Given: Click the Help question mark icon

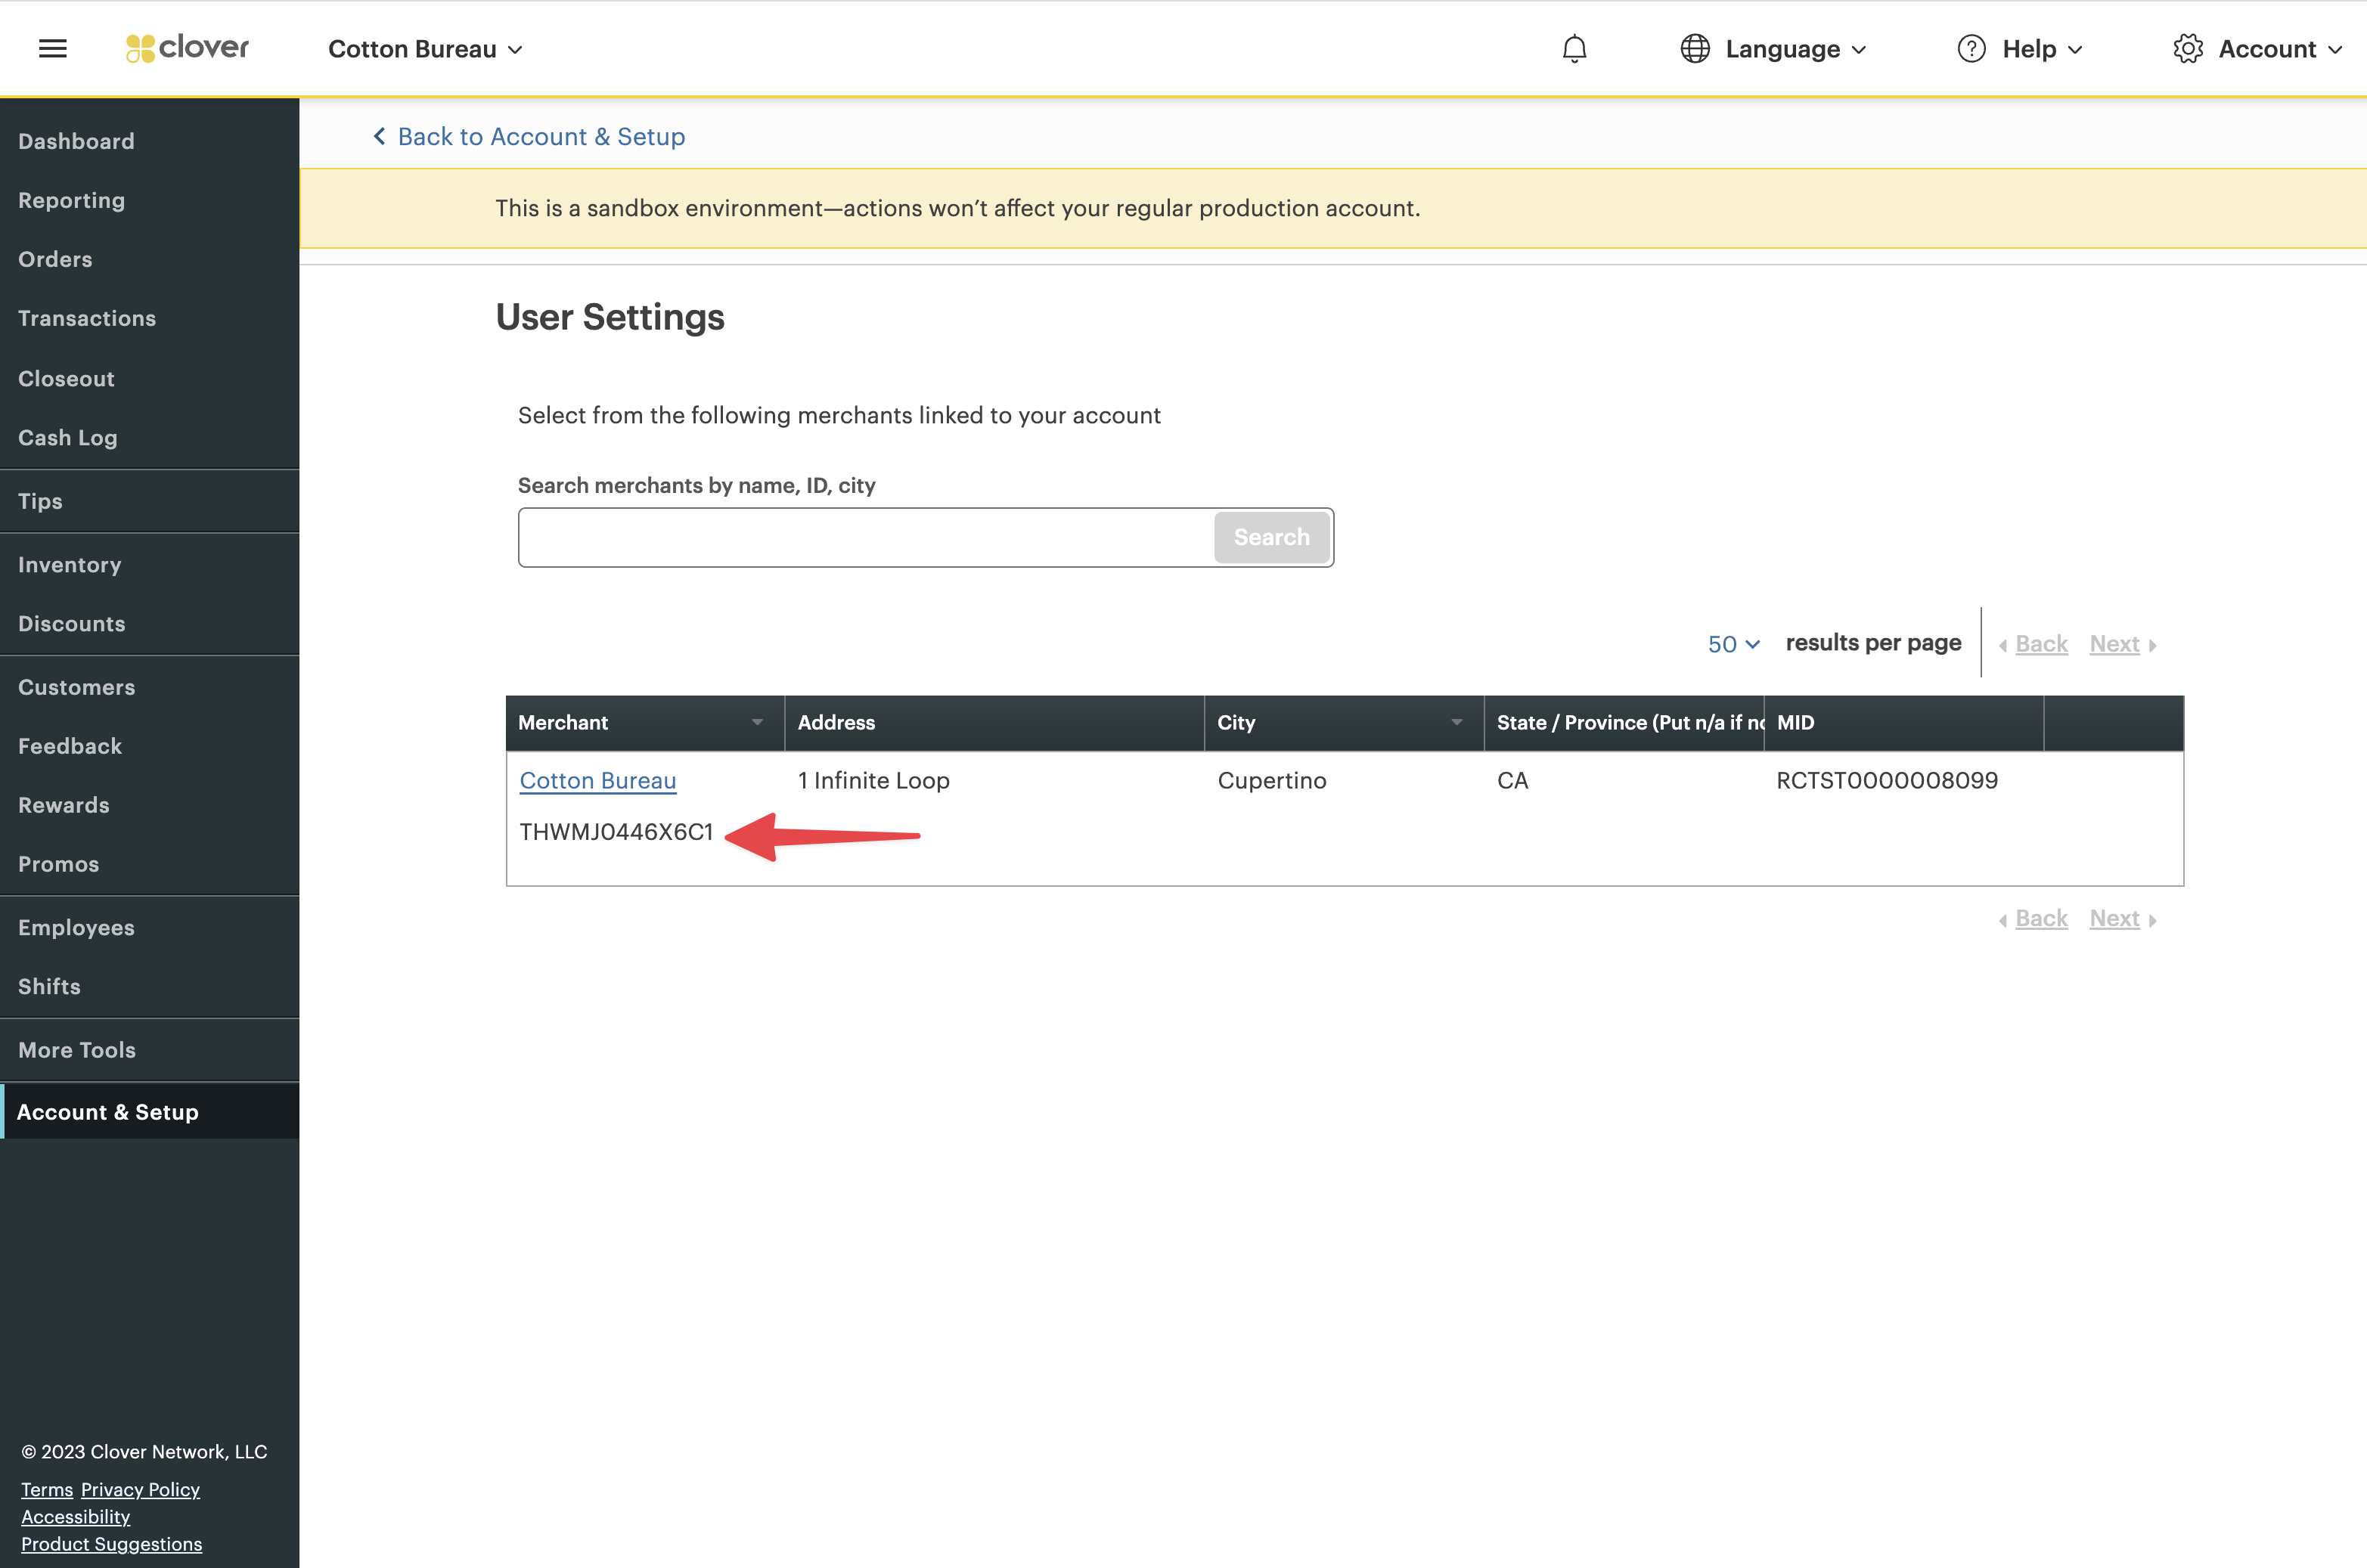Looking at the screenshot, I should coord(1971,48).
